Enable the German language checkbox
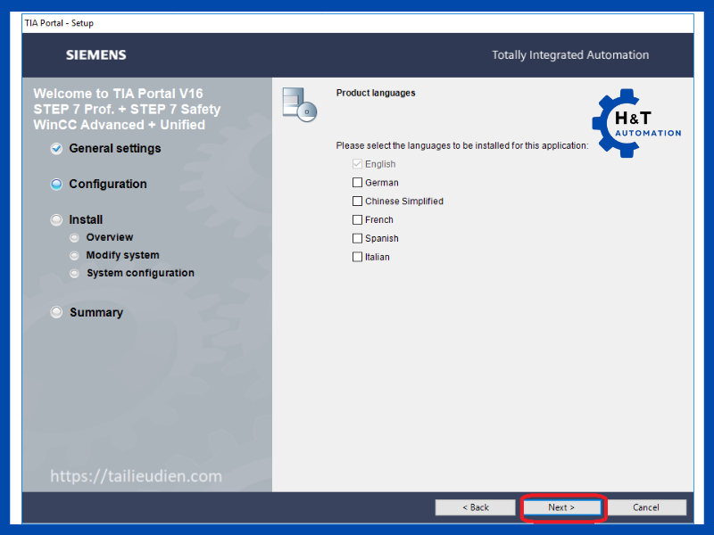The height and width of the screenshot is (535, 714). tap(358, 183)
